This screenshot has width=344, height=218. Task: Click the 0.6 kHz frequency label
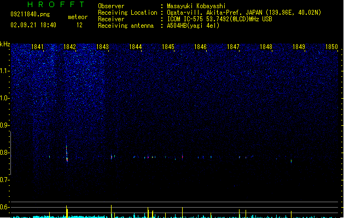coord(4,207)
